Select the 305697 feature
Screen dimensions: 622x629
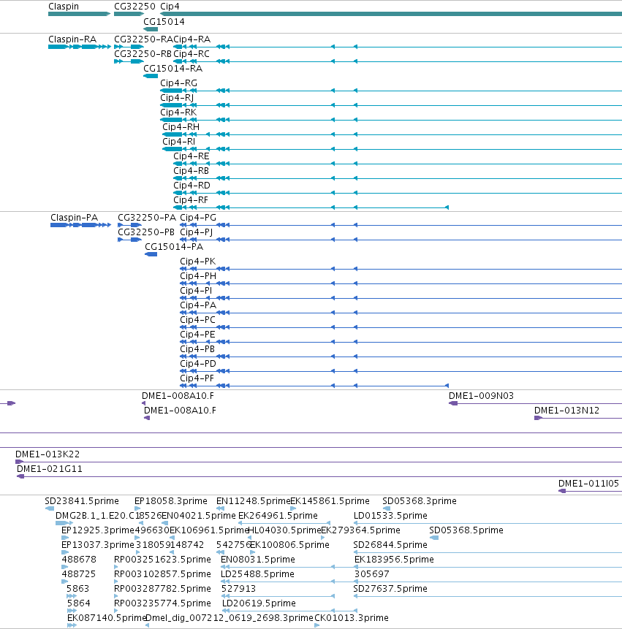(x=488, y=582)
